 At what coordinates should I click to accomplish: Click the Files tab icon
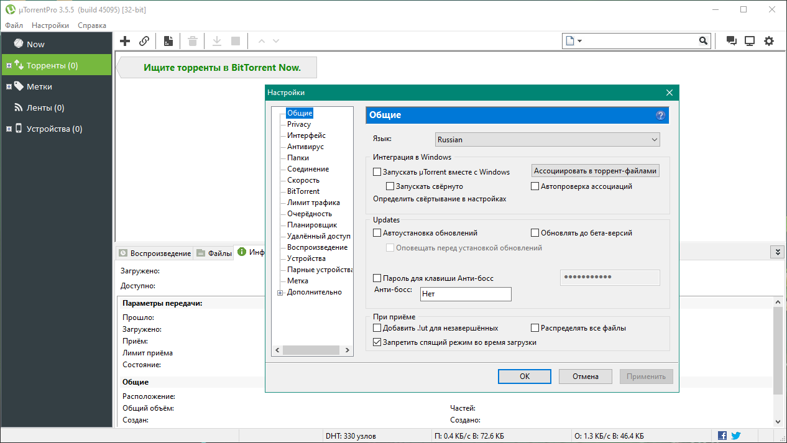click(200, 253)
